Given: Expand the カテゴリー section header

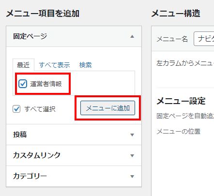Looking at the screenshot, I should 74,176.
